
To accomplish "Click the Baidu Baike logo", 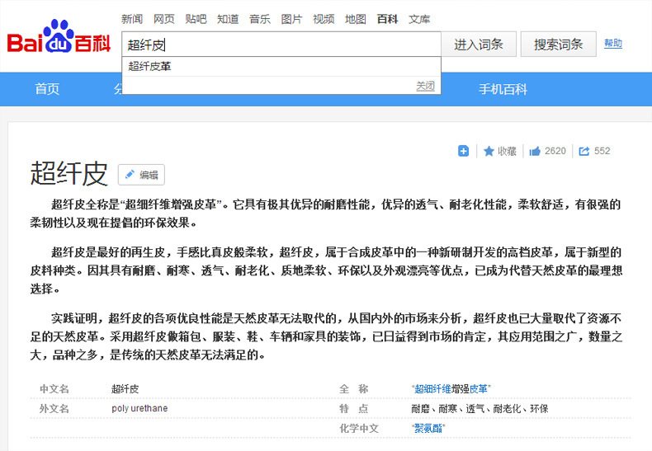I will 59,37.
